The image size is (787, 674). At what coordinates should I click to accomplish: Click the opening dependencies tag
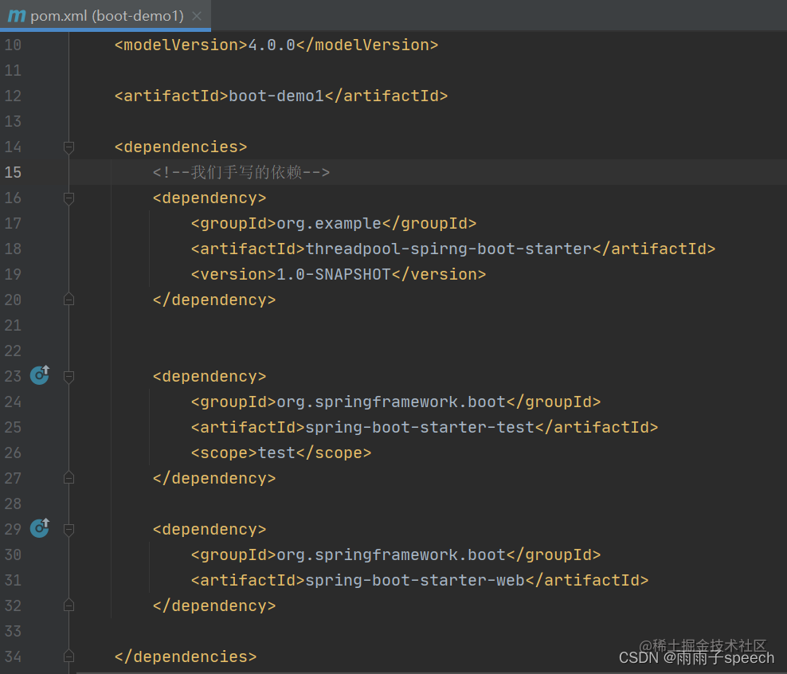point(181,147)
